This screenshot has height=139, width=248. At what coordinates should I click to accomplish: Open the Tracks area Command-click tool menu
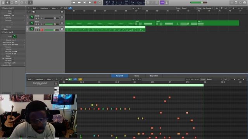click(139, 8)
